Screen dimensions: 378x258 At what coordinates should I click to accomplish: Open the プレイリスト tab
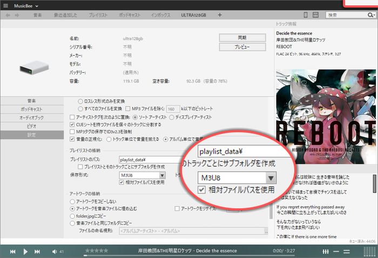coord(98,15)
